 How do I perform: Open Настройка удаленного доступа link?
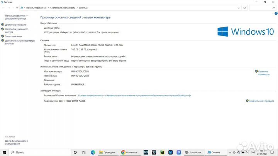[17, 30]
